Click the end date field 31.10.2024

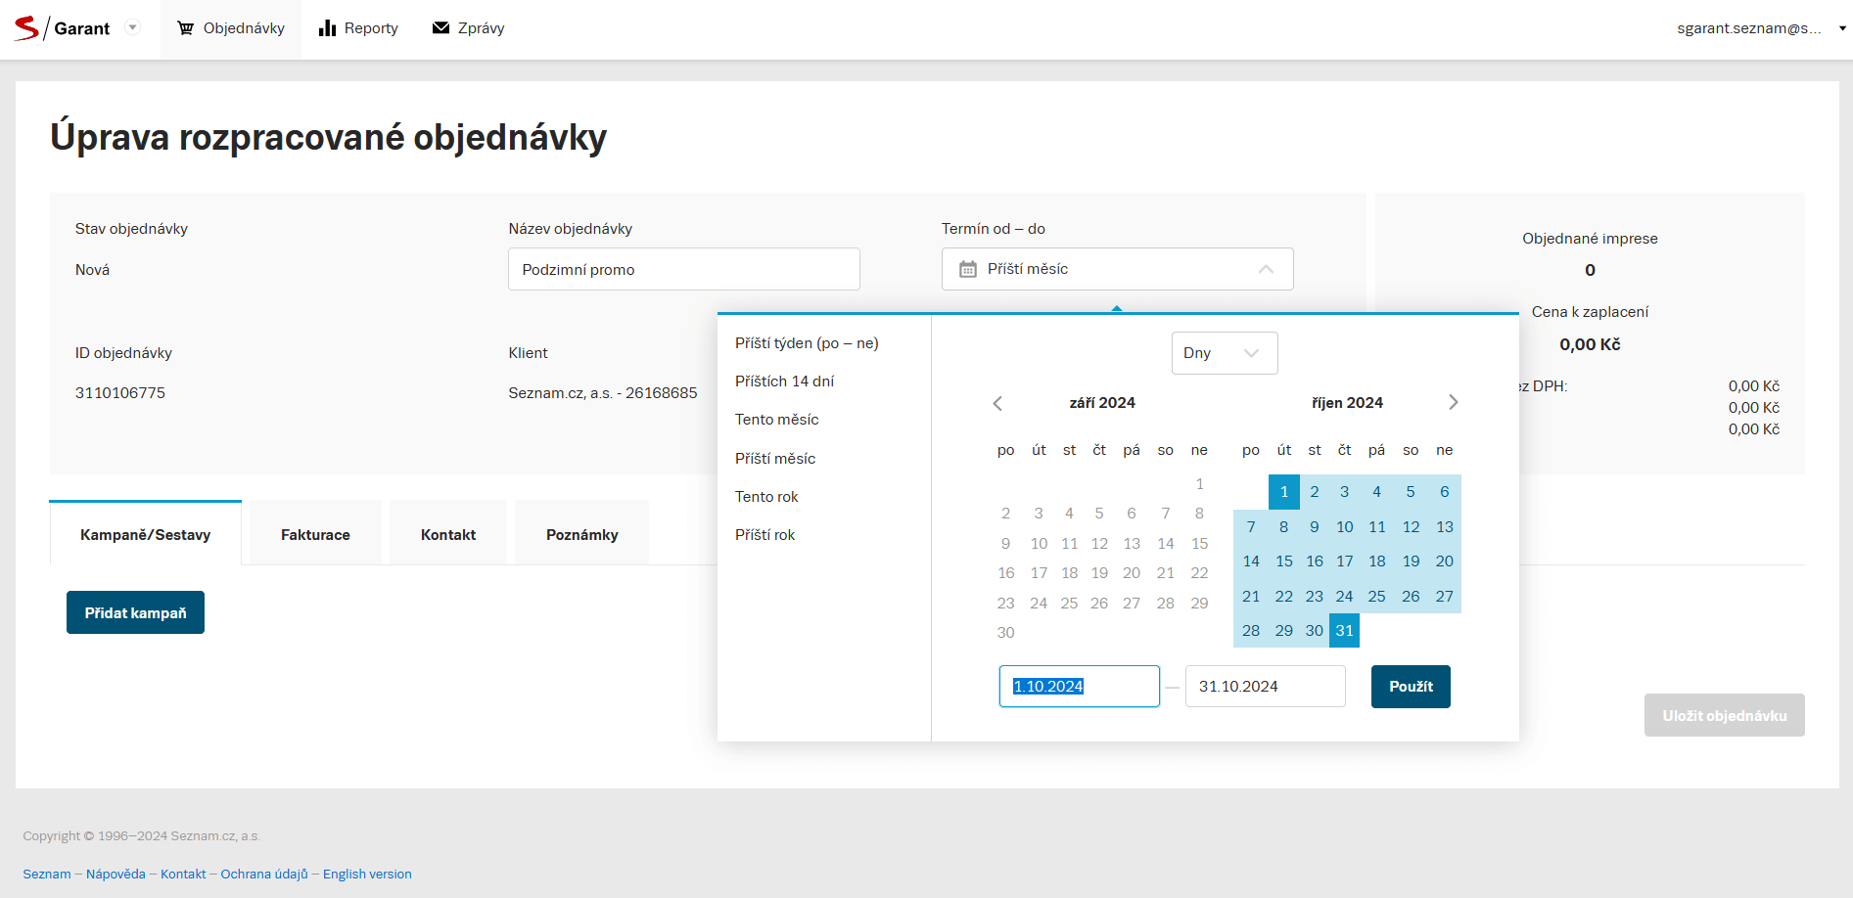pyautogui.click(x=1265, y=687)
